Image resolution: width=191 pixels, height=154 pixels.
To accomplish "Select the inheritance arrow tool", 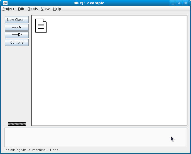I will click(x=17, y=35).
